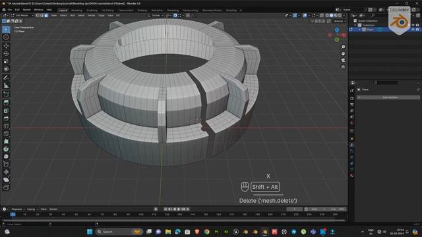The height and width of the screenshot is (237, 422).
Task: Select the Add Cube tool
Action: [x=6, y=94]
